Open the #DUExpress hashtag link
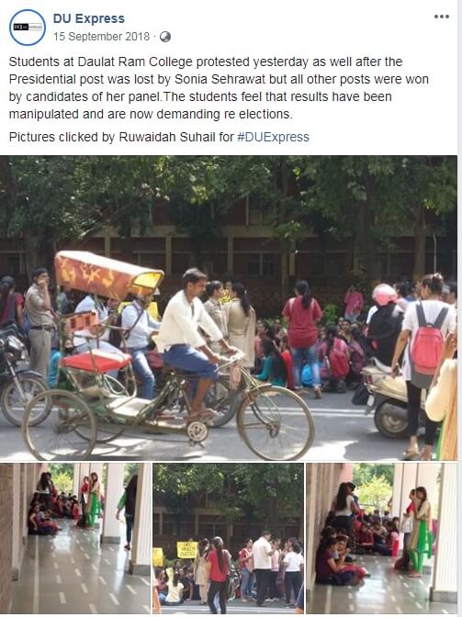The image size is (462, 617). pos(273,137)
